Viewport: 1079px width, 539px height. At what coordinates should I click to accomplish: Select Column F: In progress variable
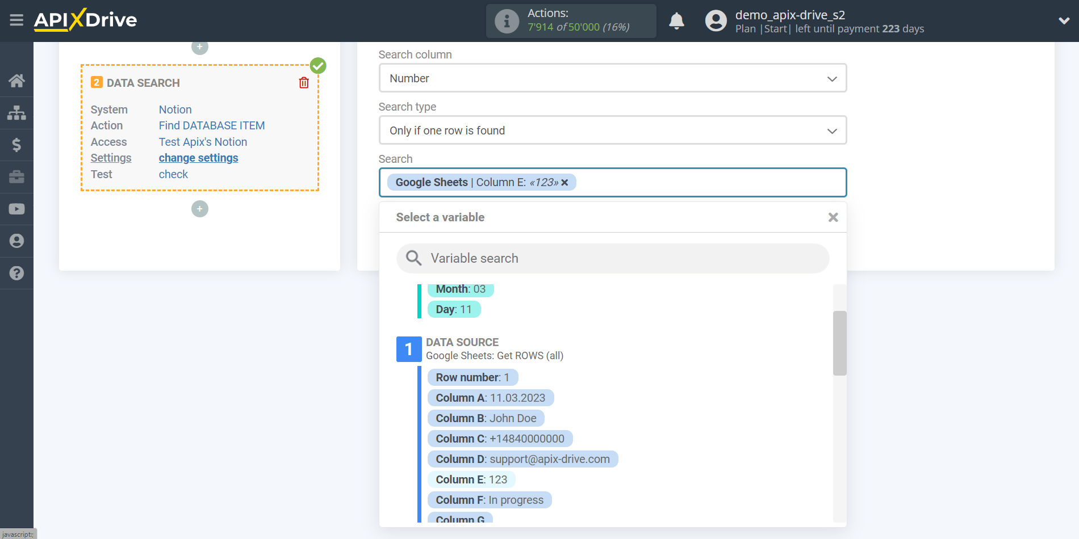[490, 500]
